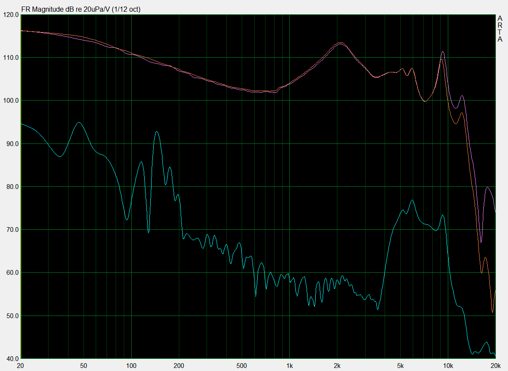Select the 60.0 dB vertical axis label
The width and height of the screenshot is (508, 371).
(11, 273)
